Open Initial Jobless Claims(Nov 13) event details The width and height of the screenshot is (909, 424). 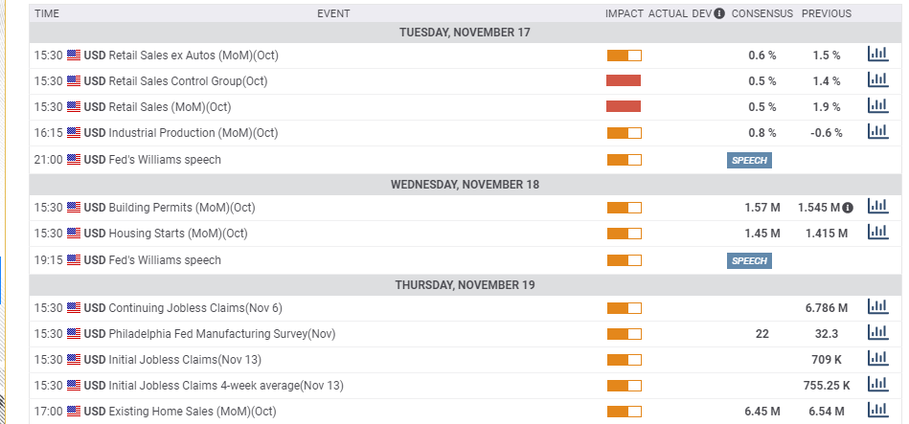(x=185, y=360)
